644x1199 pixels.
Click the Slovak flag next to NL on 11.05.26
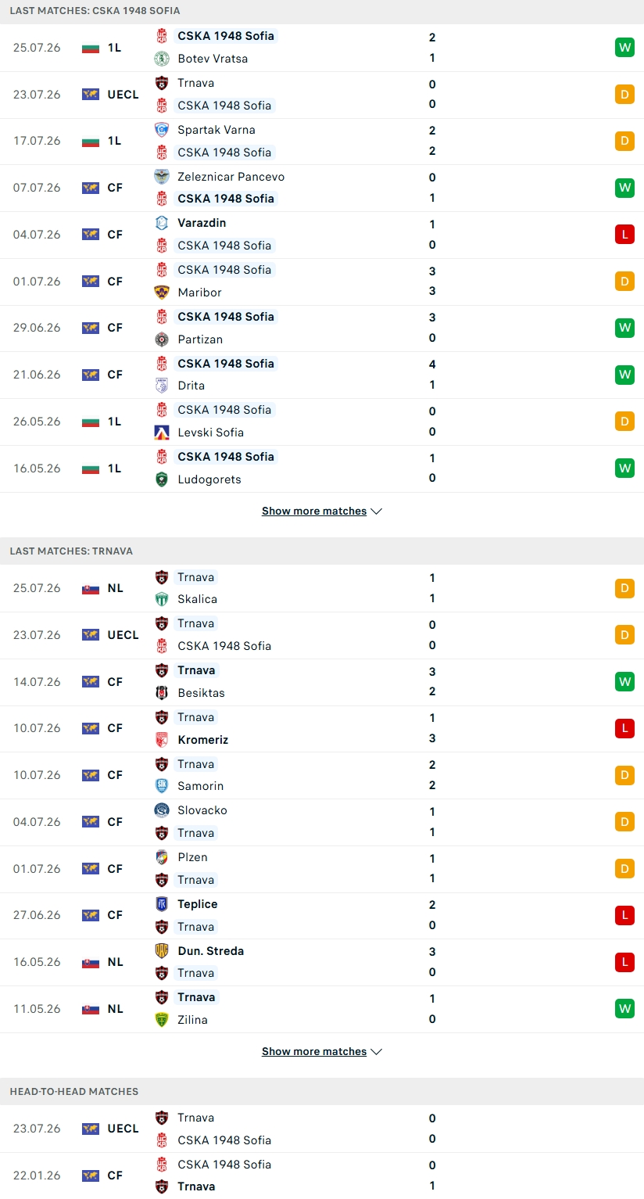click(x=91, y=1009)
